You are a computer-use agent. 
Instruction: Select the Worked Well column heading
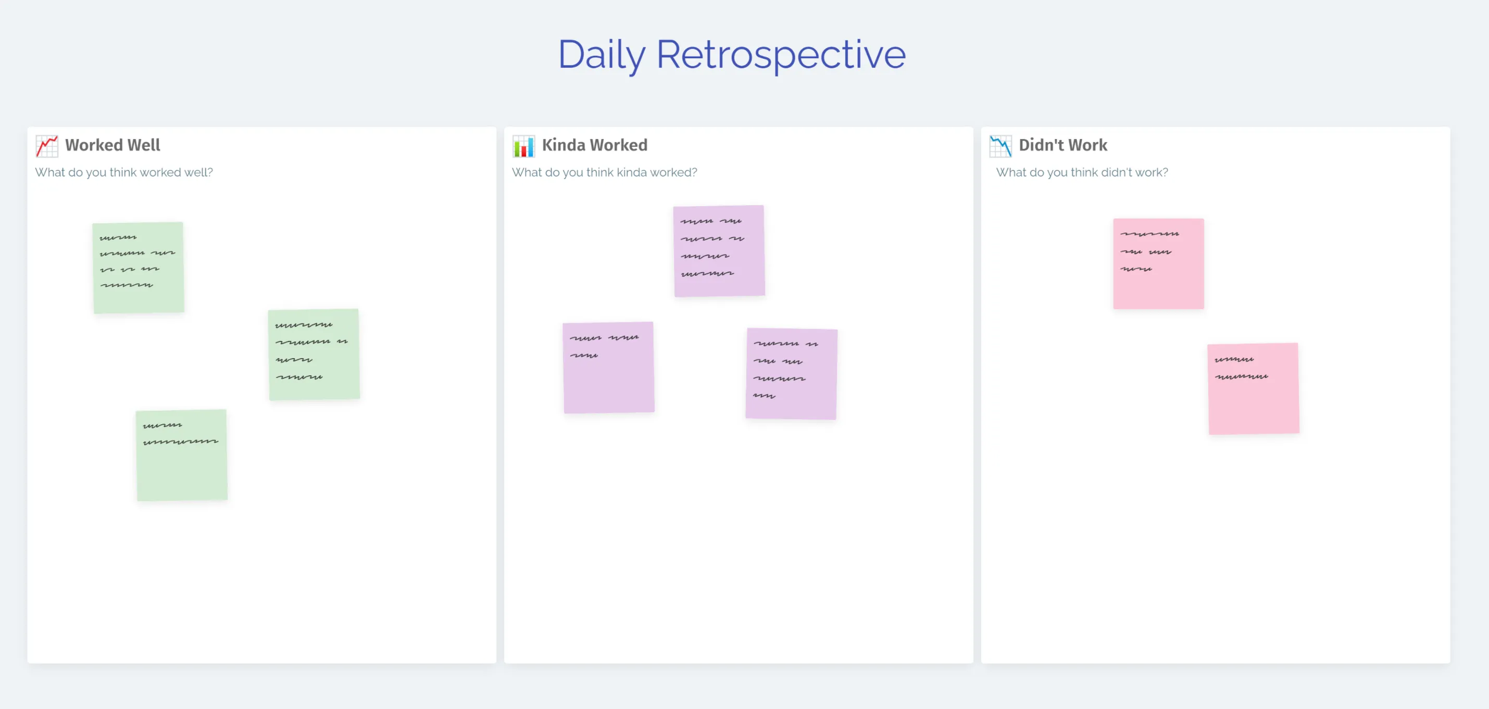click(x=112, y=145)
